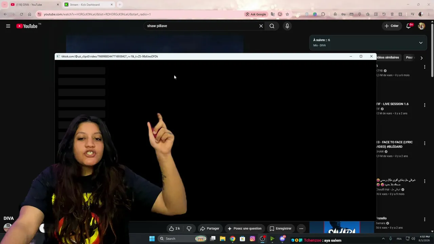
Task: Minimize the TikTok popup window
Action: [x=351, y=57]
